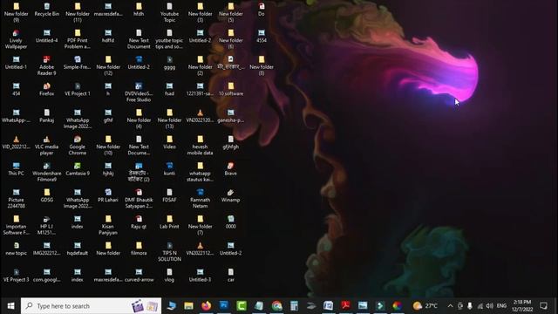Open the notification Action Center
The height and width of the screenshot is (314, 558).
(543, 306)
